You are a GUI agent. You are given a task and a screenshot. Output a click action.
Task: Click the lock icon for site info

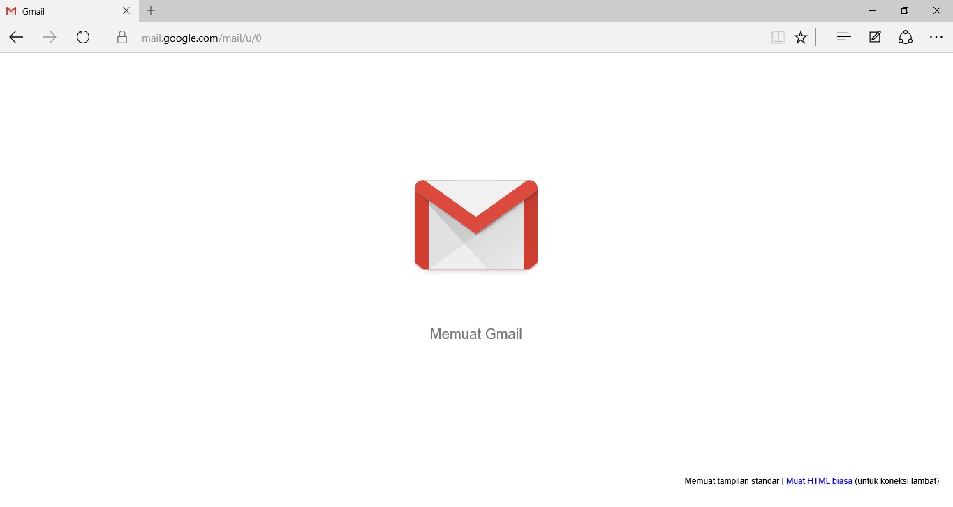click(x=122, y=38)
